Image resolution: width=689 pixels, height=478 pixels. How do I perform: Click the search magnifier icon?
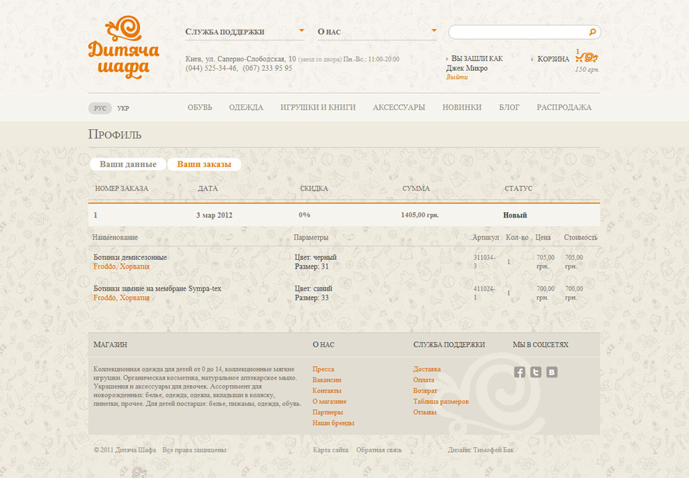(x=592, y=32)
